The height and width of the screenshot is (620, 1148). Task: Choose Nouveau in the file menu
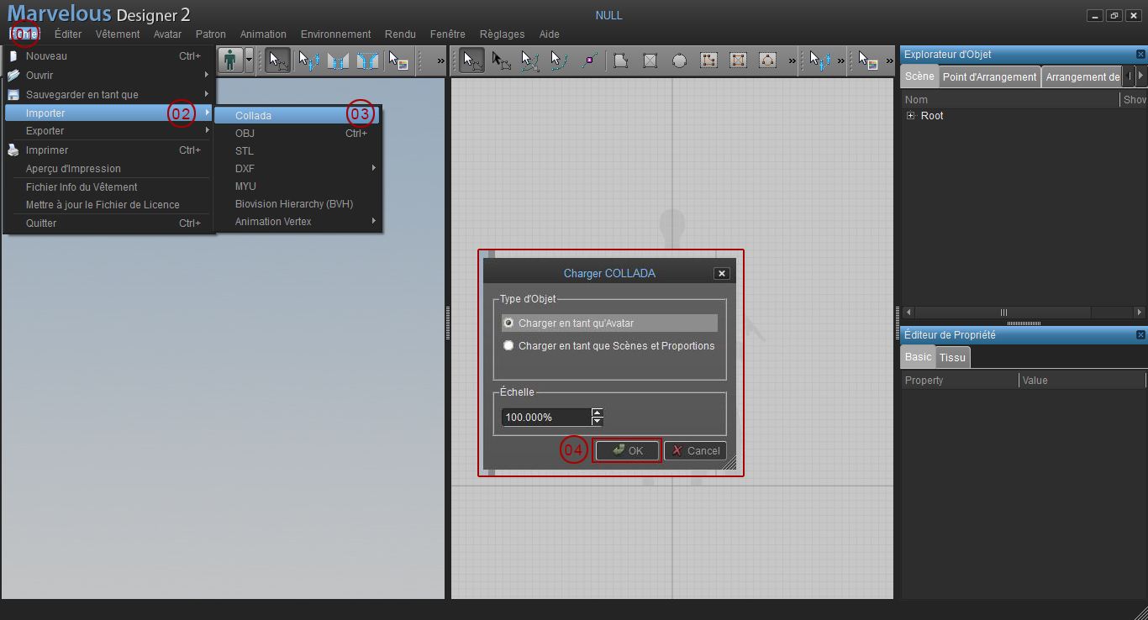(109, 56)
